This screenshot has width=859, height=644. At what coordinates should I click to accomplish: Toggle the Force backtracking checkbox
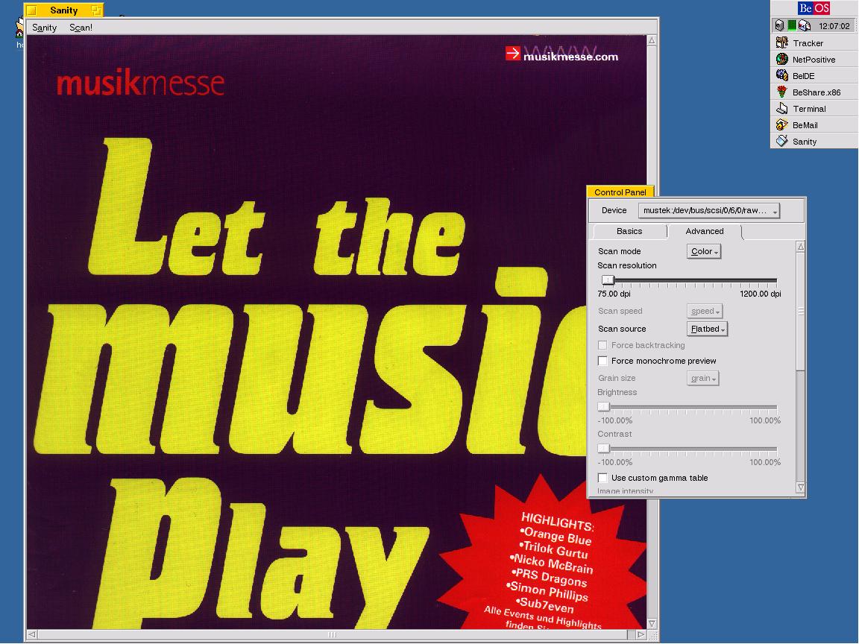coord(603,346)
